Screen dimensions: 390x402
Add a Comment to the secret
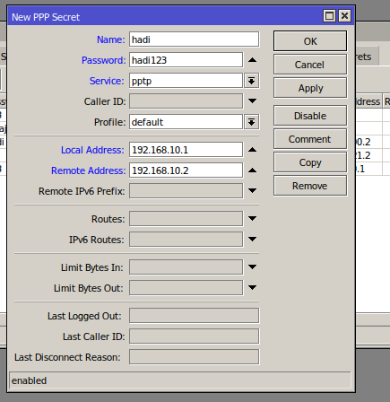310,139
